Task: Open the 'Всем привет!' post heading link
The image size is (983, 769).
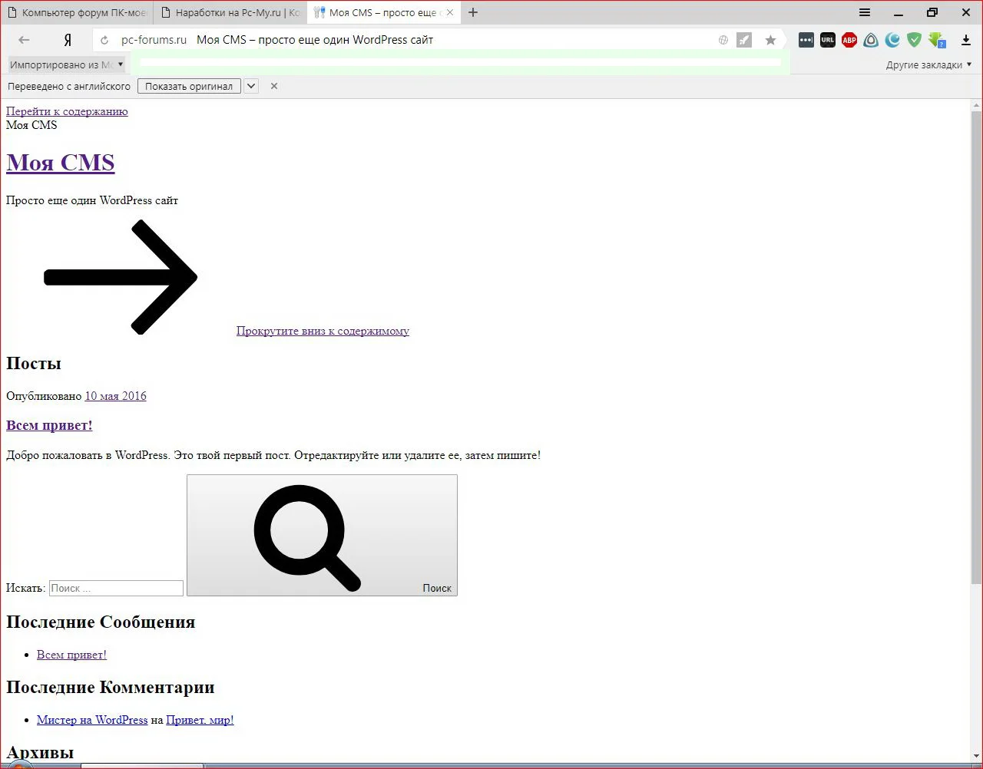Action: (49, 425)
